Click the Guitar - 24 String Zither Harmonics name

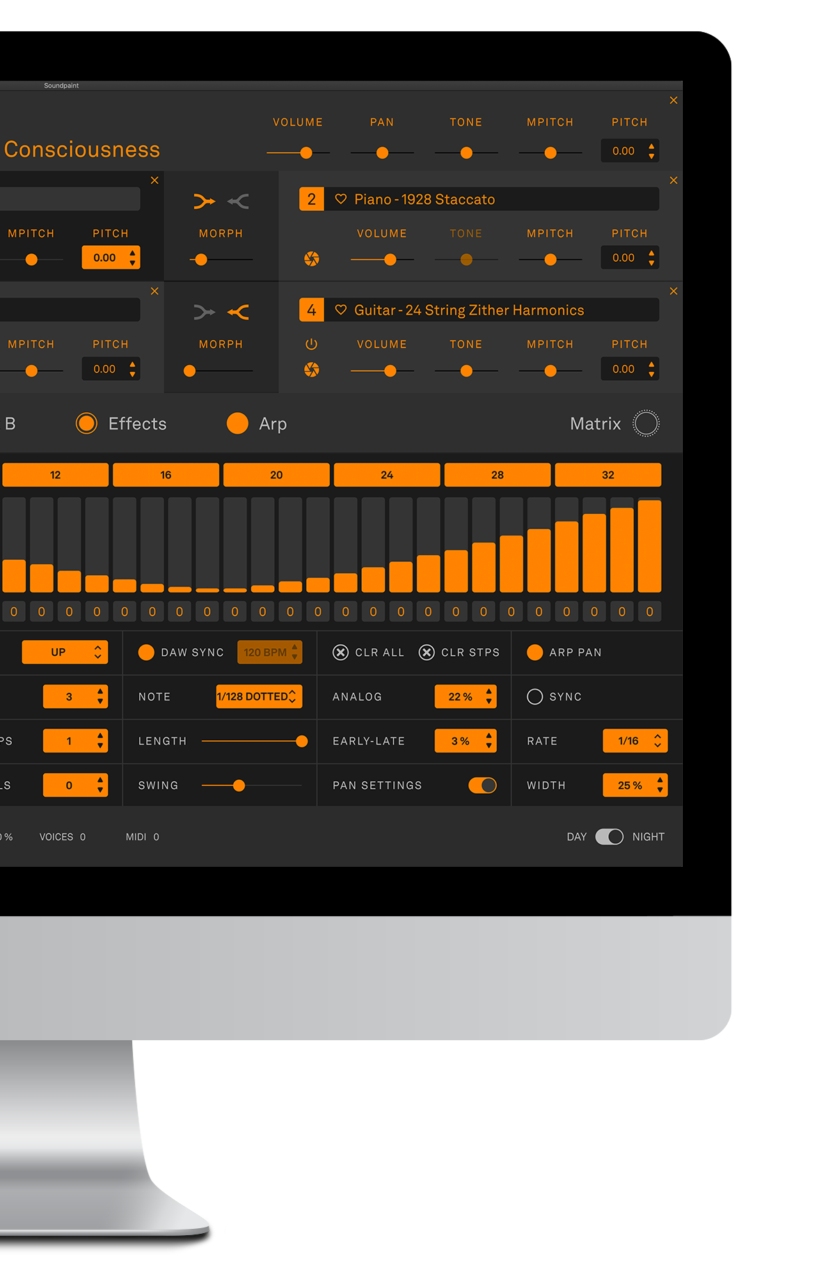coord(469,310)
